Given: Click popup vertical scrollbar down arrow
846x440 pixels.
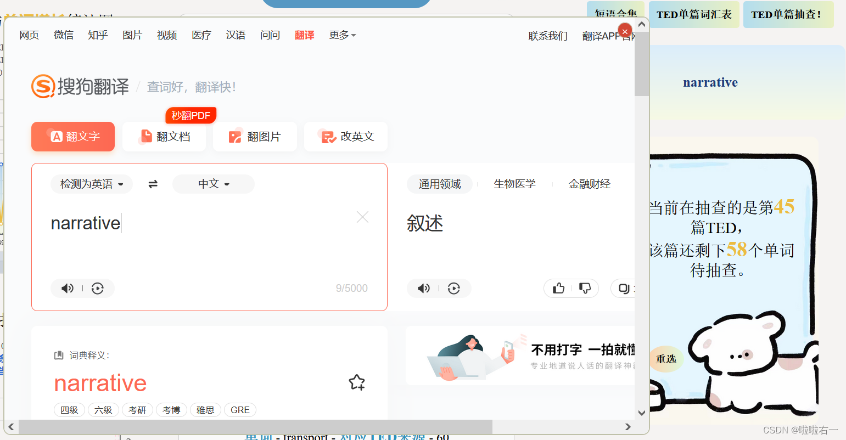Looking at the screenshot, I should coord(642,413).
